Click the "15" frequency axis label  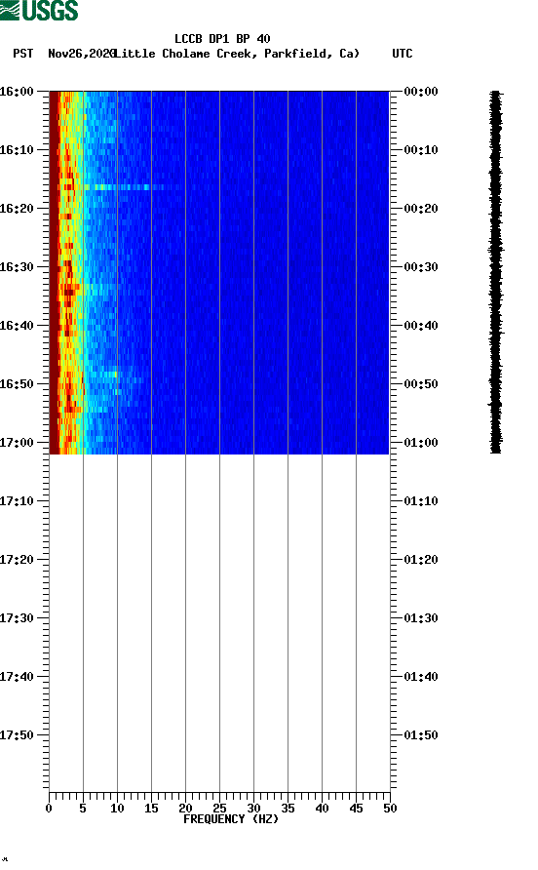(151, 809)
